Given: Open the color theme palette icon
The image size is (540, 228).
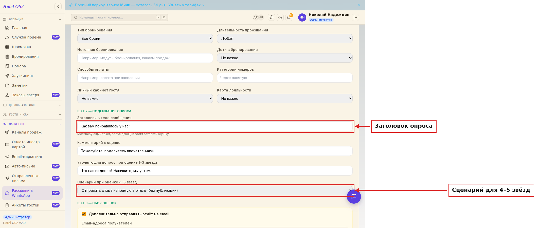Looking at the screenshot, I should click(x=272, y=17).
